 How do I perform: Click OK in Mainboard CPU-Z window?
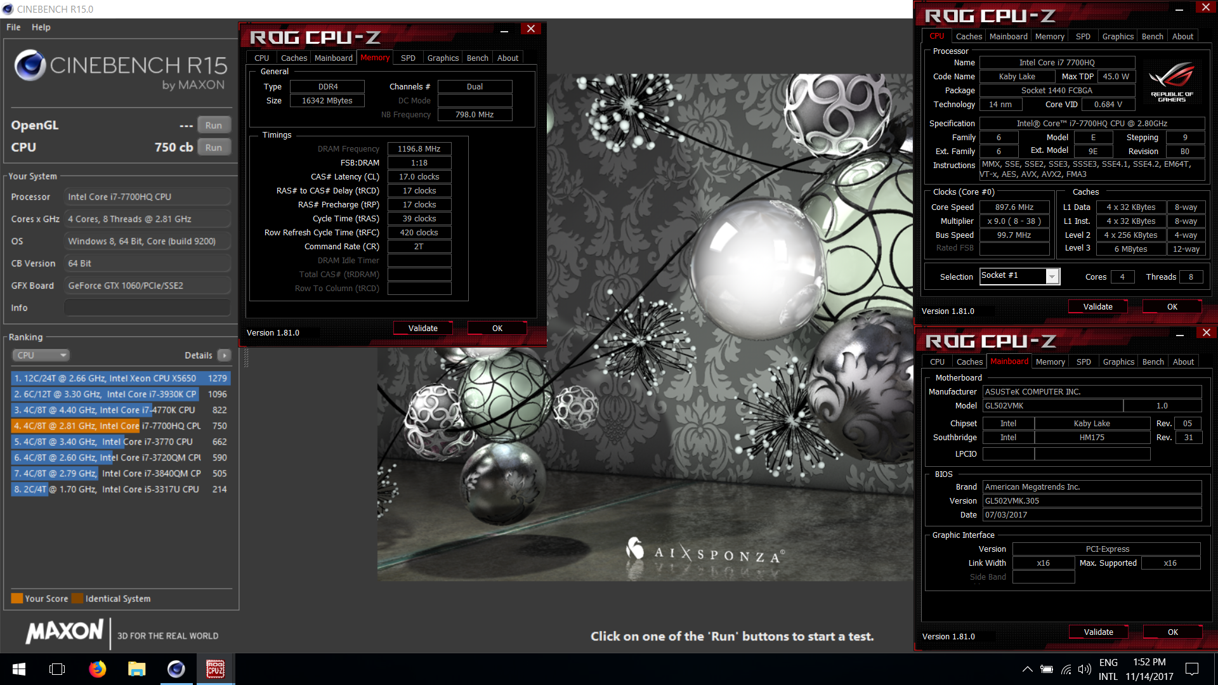coord(1172,632)
